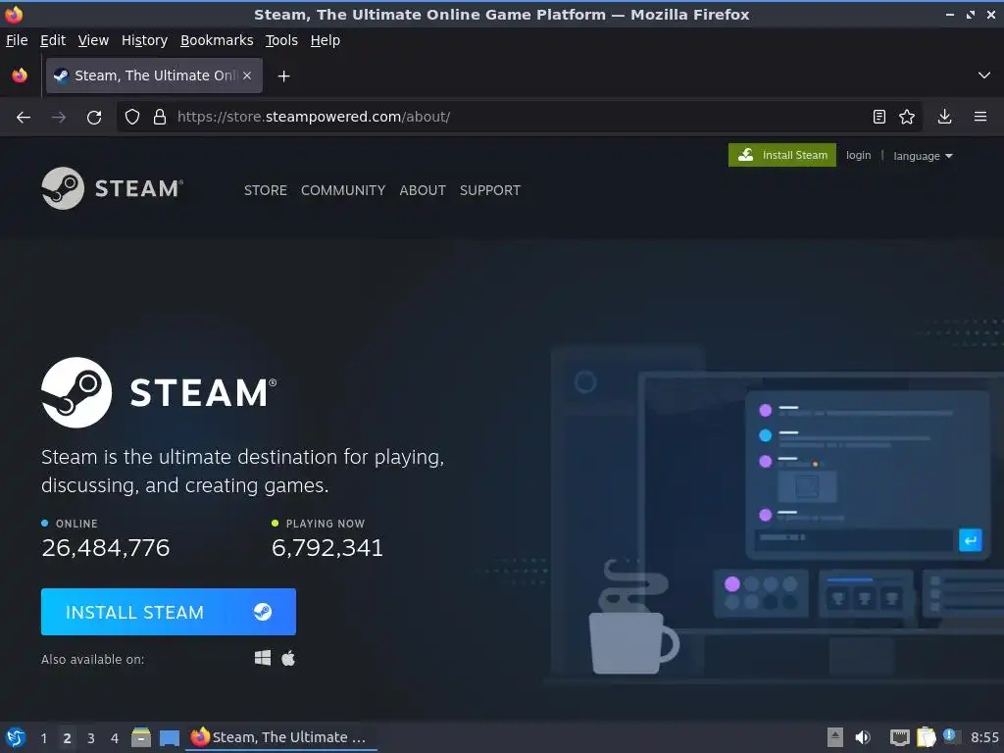
Task: Open the Tools menu
Action: pos(281,40)
